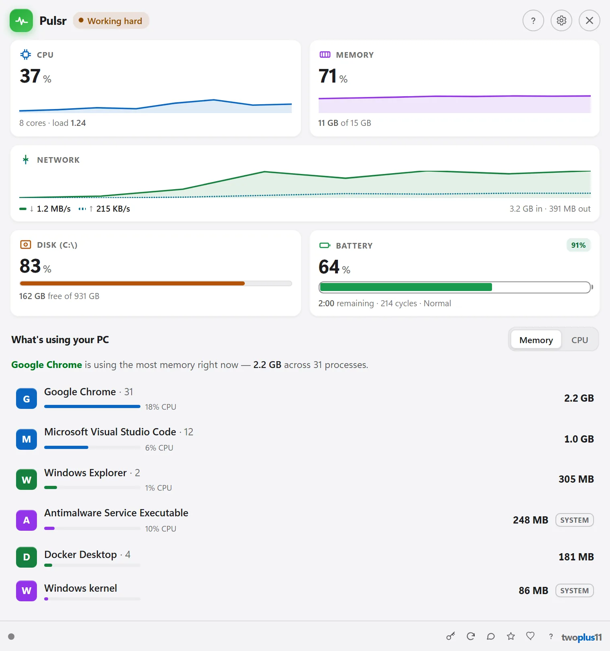
Task: Click the small question mark in the footer
Action: coord(551,637)
